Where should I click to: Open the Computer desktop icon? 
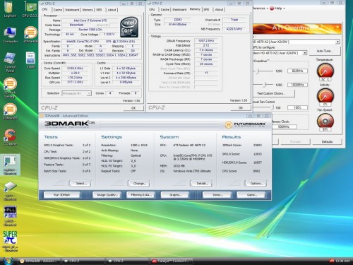pyautogui.click(x=10, y=35)
